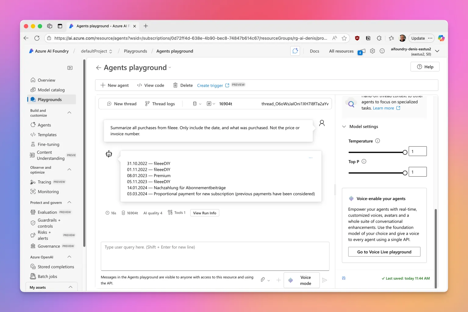Open settings gear in Azure header
The width and height of the screenshot is (468, 312).
(x=372, y=51)
